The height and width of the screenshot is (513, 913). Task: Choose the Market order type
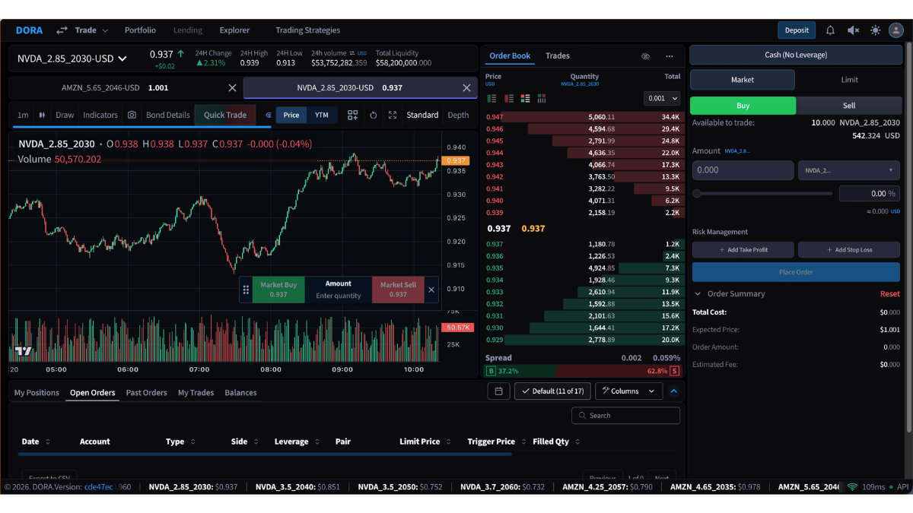point(743,80)
